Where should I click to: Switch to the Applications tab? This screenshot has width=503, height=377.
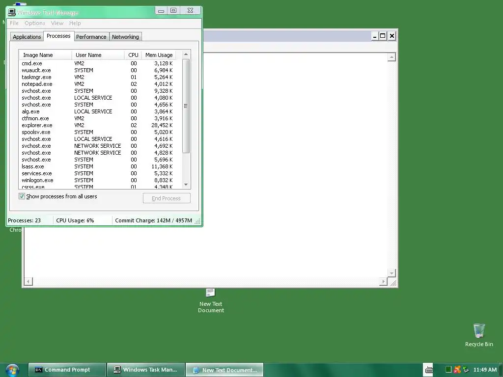(27, 37)
